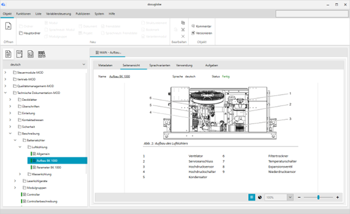Toggle the page layout view button
This screenshot has width=350, height=214.
point(252,197)
